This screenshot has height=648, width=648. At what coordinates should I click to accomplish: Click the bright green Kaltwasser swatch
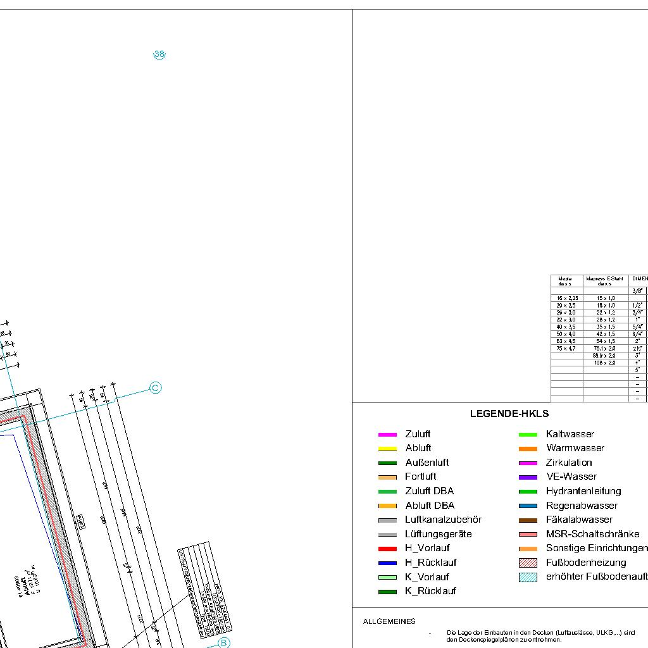(528, 434)
